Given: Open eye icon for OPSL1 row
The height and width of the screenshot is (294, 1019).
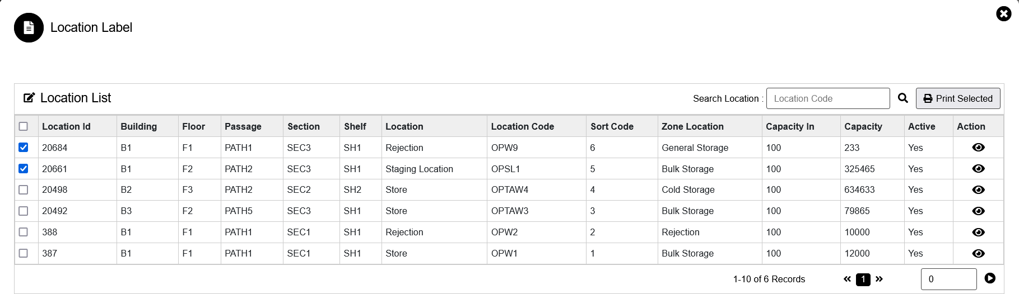Looking at the screenshot, I should click(x=978, y=169).
